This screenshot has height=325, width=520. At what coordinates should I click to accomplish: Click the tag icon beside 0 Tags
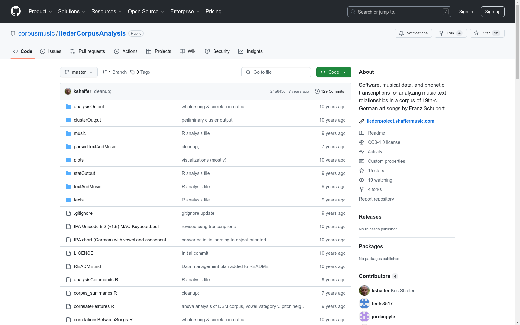coord(133,72)
